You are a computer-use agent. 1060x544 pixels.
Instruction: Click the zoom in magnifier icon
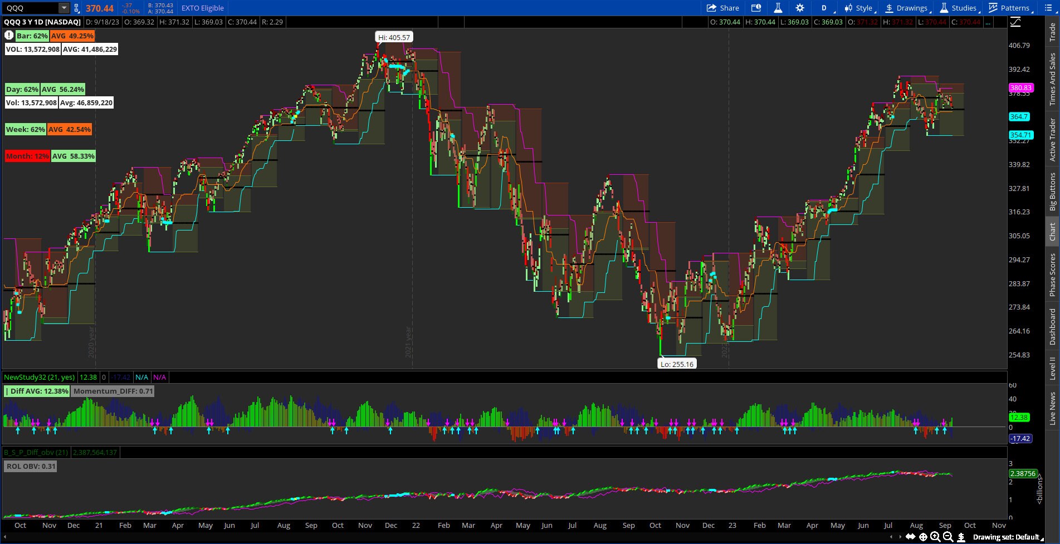click(x=935, y=537)
